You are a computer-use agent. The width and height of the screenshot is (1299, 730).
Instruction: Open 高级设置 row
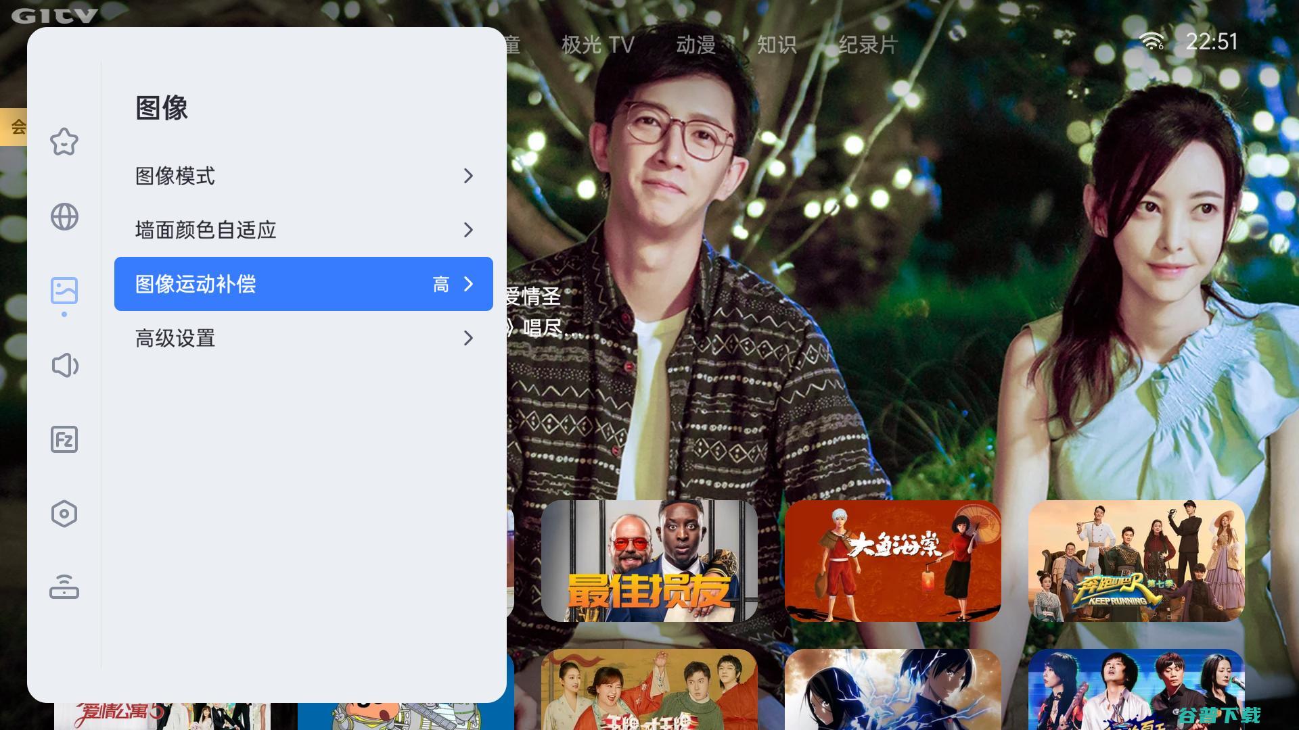[x=304, y=338]
